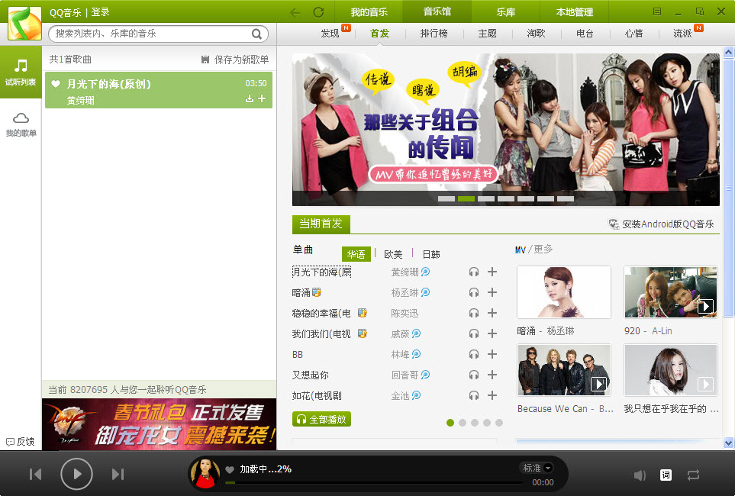Open the 我只想在乎我在乎的 MV thumbnail

point(671,370)
